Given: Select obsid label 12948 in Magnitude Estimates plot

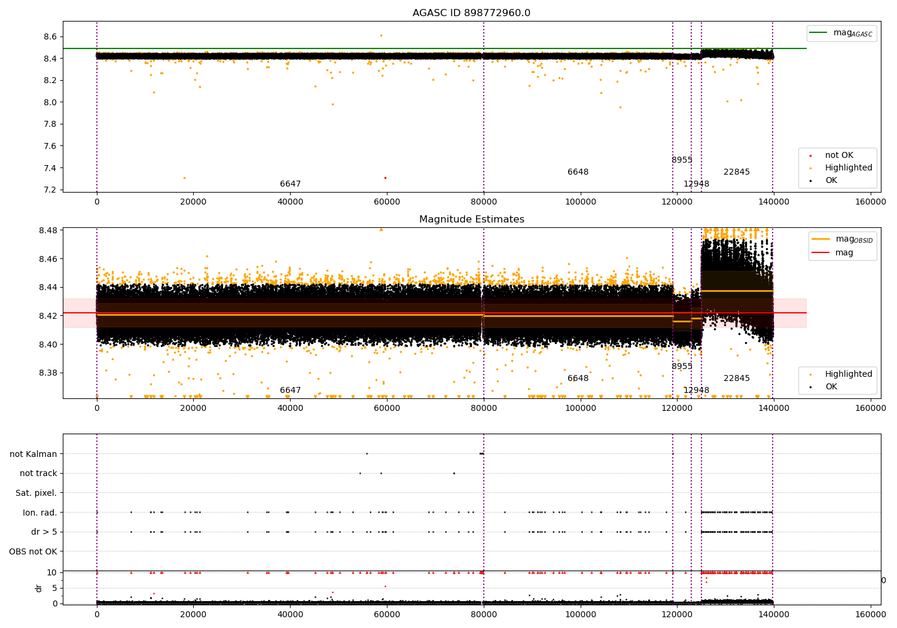Looking at the screenshot, I should (x=696, y=391).
